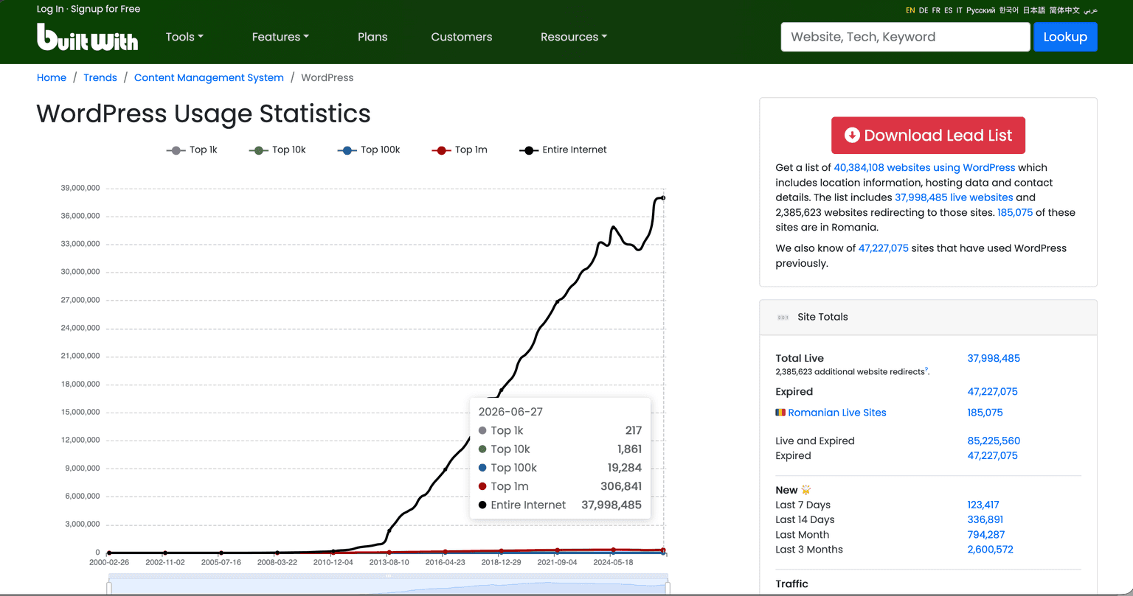Hide the Top 100k series in legend

pyautogui.click(x=369, y=150)
